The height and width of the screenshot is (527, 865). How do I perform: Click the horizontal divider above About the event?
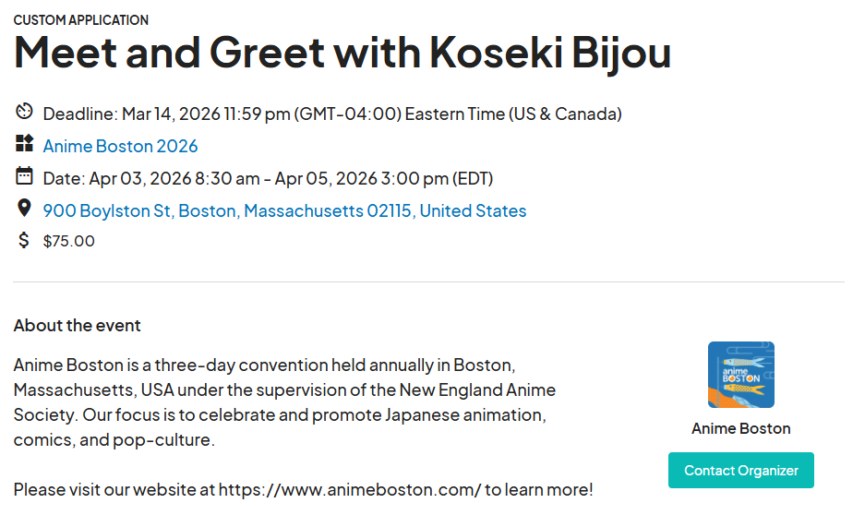coord(429,281)
